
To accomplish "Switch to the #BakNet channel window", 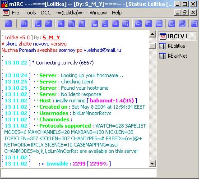I will tap(173, 56).
